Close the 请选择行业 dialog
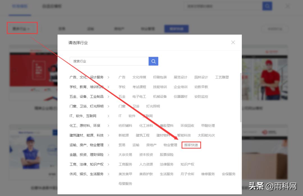Image resolution: width=303 pixels, height=196 pixels. (x=233, y=42)
